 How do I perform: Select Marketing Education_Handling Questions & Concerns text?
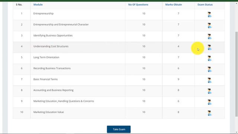click(x=64, y=101)
